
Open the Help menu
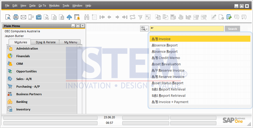(x=88, y=6)
